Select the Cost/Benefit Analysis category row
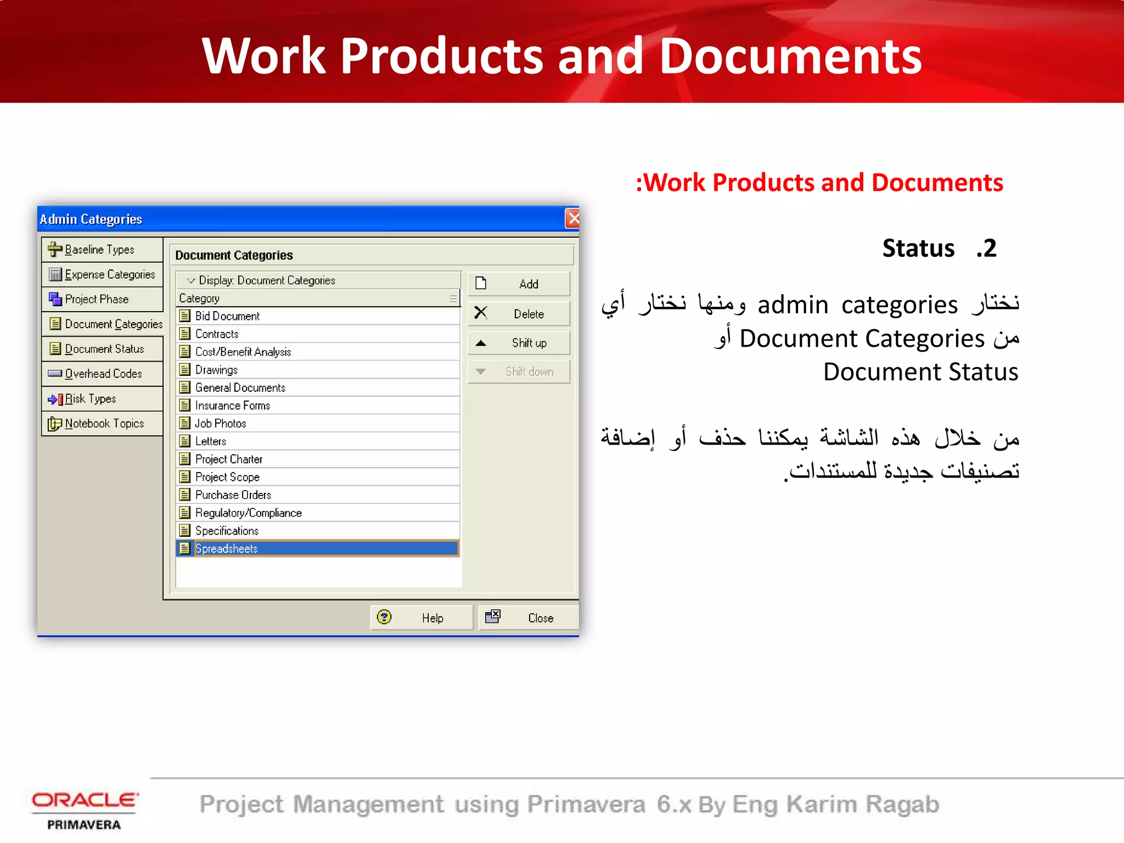 318,352
